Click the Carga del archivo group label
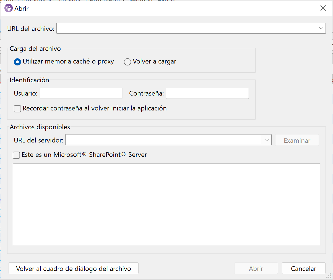 tap(35, 49)
